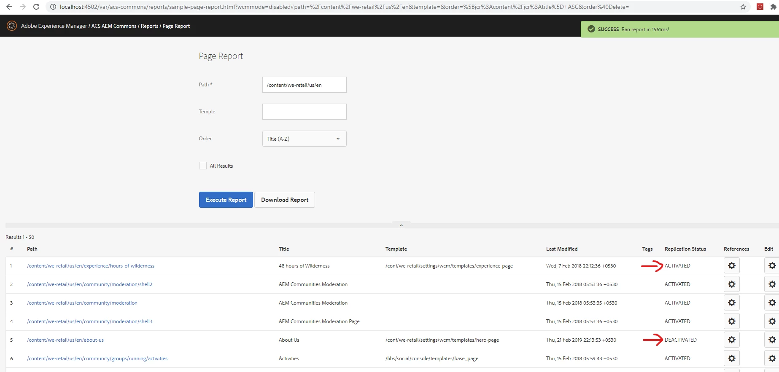The width and height of the screenshot is (779, 372).
Task: Click the success checkmark icon in notification
Action: [591, 29]
